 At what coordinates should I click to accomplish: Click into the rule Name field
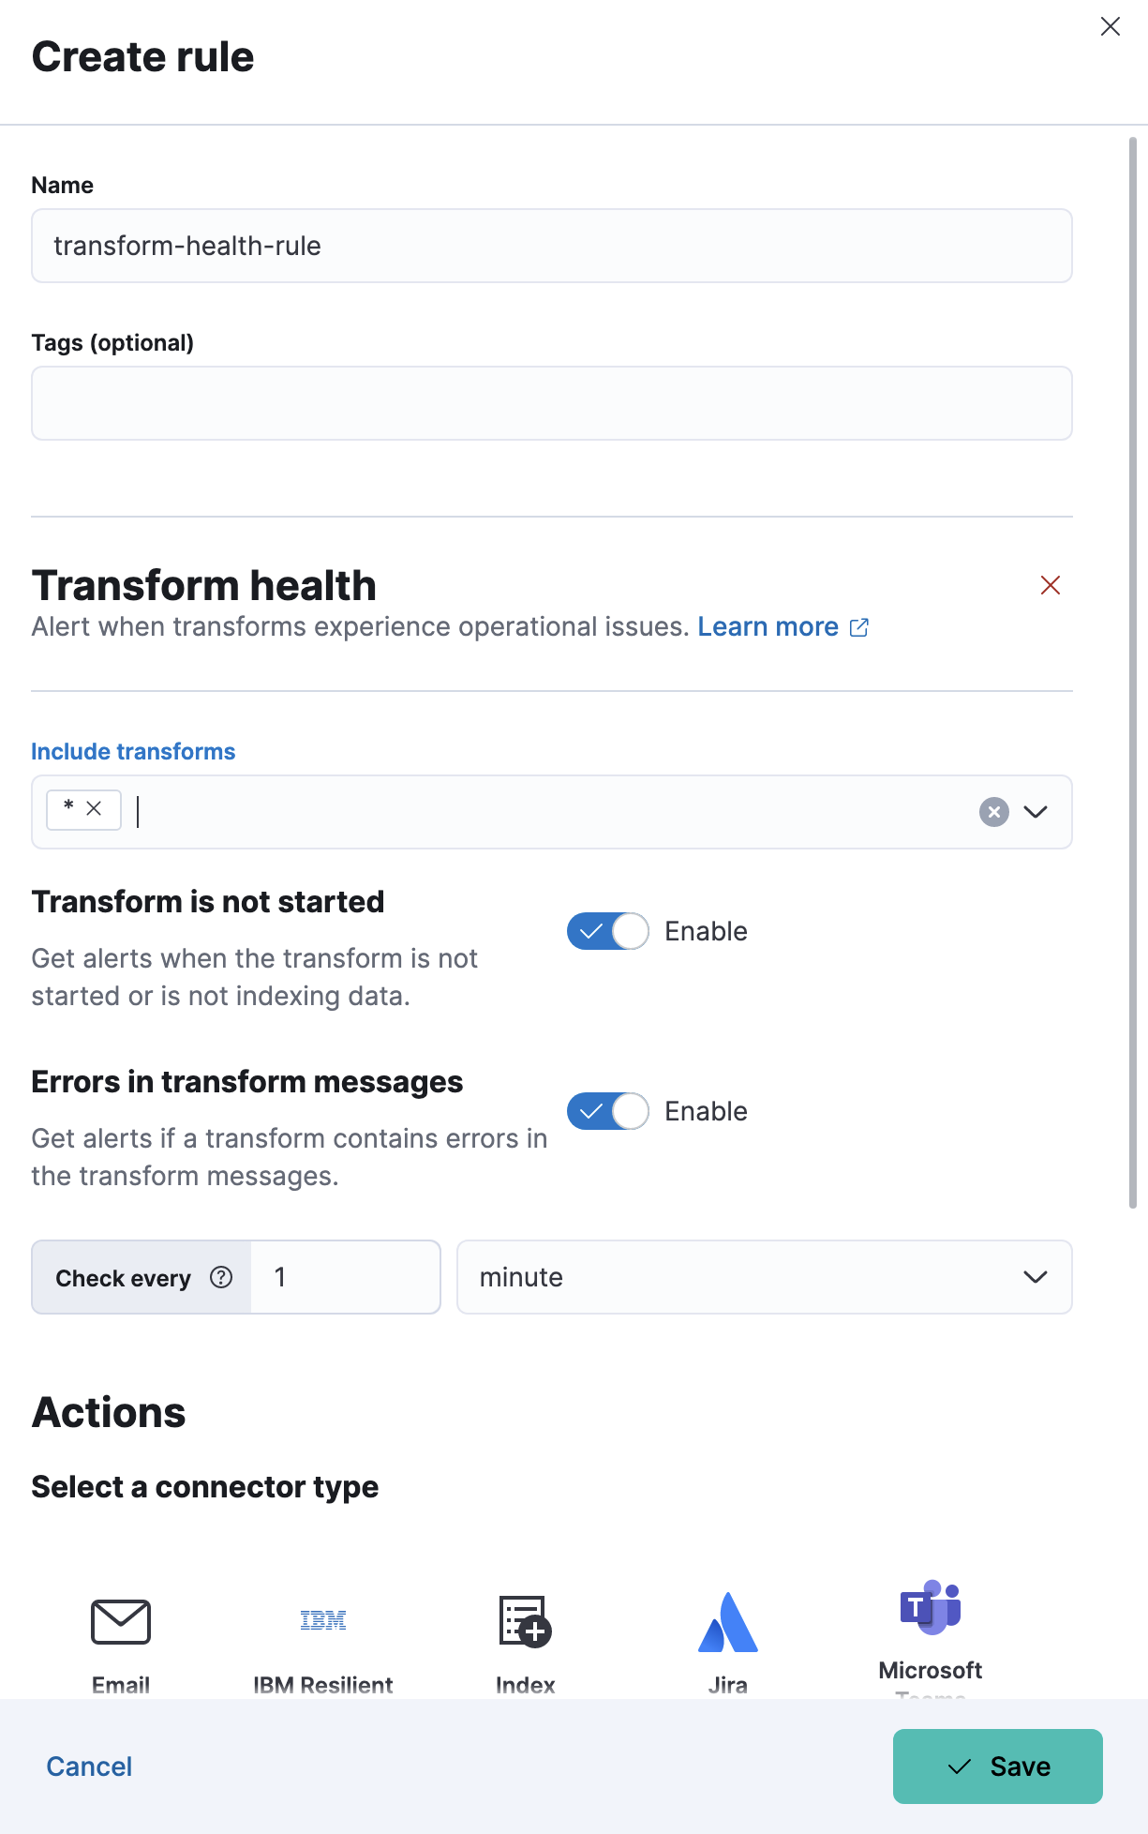[x=551, y=246]
